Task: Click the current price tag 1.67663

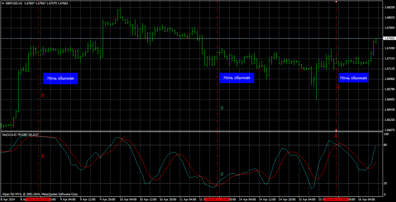Action: coord(389,39)
